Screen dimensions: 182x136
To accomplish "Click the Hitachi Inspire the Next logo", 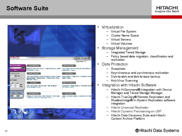I will point(167,9).
